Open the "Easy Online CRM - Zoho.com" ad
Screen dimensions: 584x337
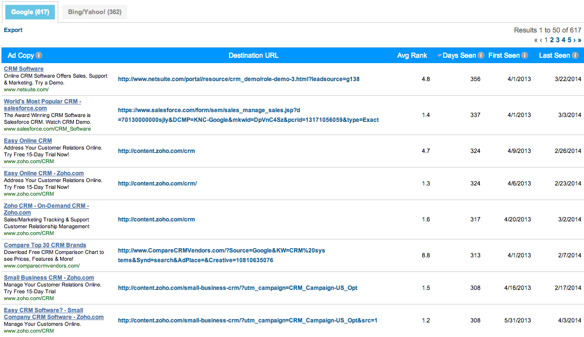point(44,173)
